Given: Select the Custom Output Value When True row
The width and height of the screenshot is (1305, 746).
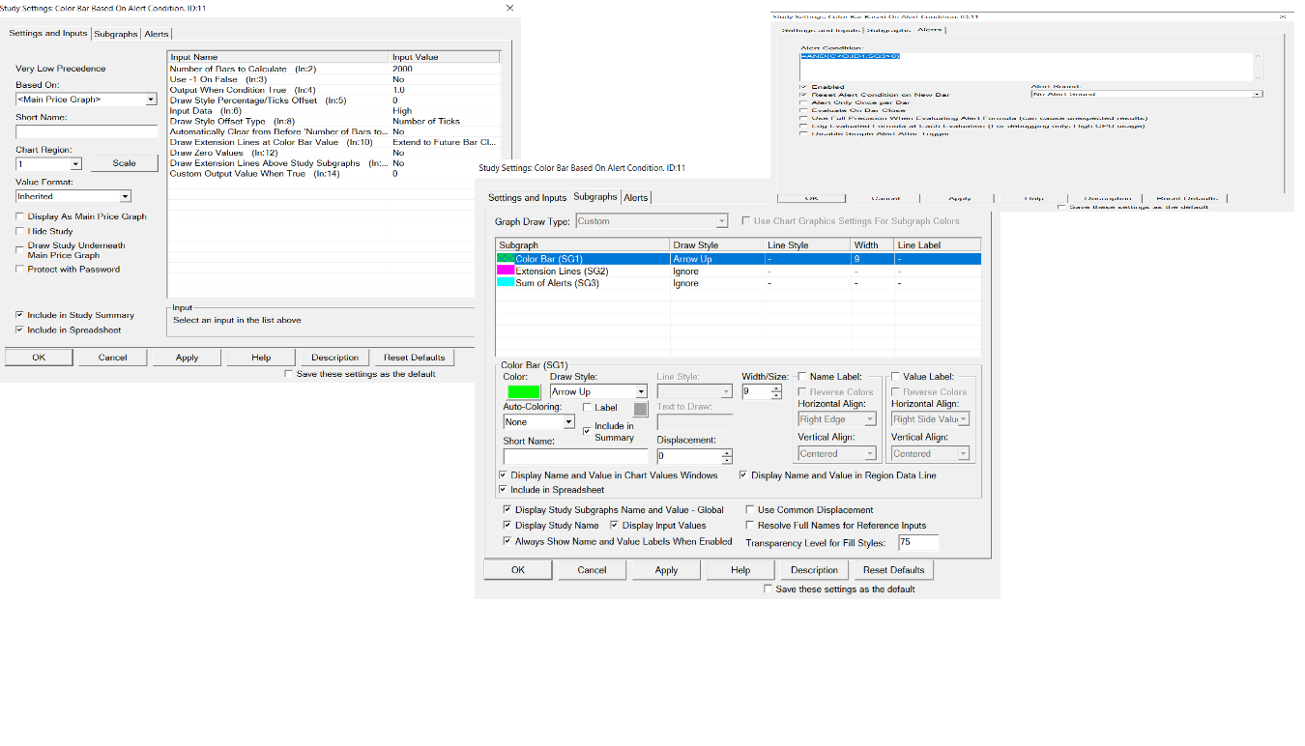Looking at the screenshot, I should (x=334, y=174).
